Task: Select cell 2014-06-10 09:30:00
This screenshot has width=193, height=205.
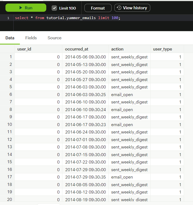Action: pos(85,102)
